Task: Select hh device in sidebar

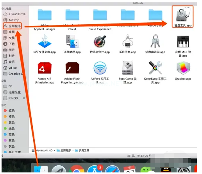Action: point(8,86)
